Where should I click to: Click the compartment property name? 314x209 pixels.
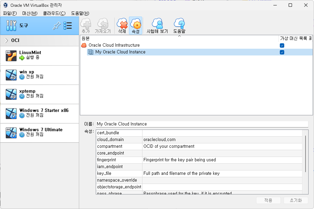(x=110, y=146)
